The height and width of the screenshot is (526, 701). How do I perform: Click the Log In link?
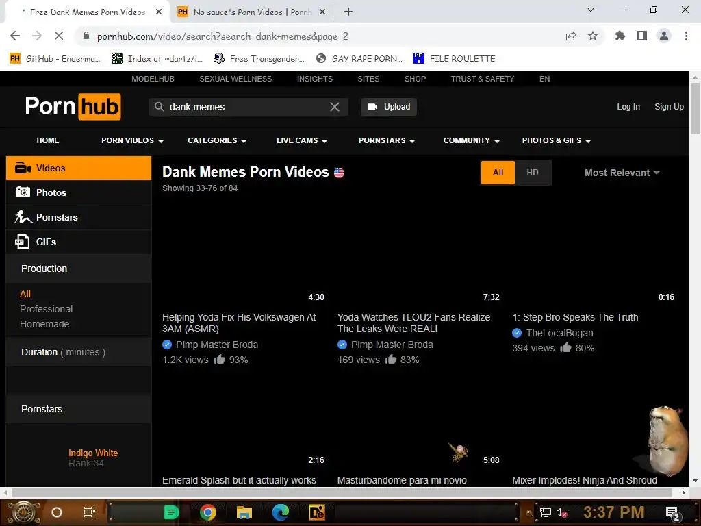pyautogui.click(x=628, y=107)
